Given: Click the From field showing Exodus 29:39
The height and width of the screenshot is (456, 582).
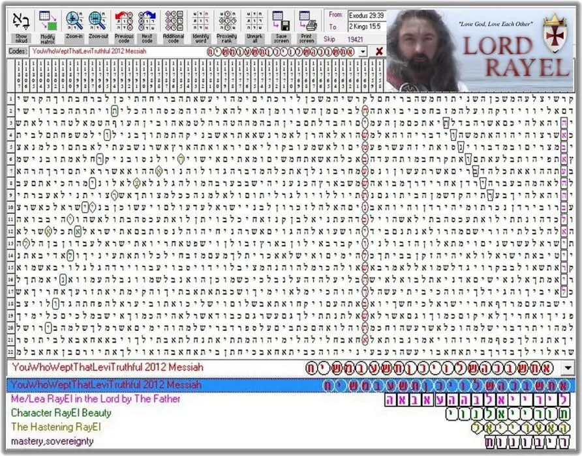Looking at the screenshot, I should [367, 16].
